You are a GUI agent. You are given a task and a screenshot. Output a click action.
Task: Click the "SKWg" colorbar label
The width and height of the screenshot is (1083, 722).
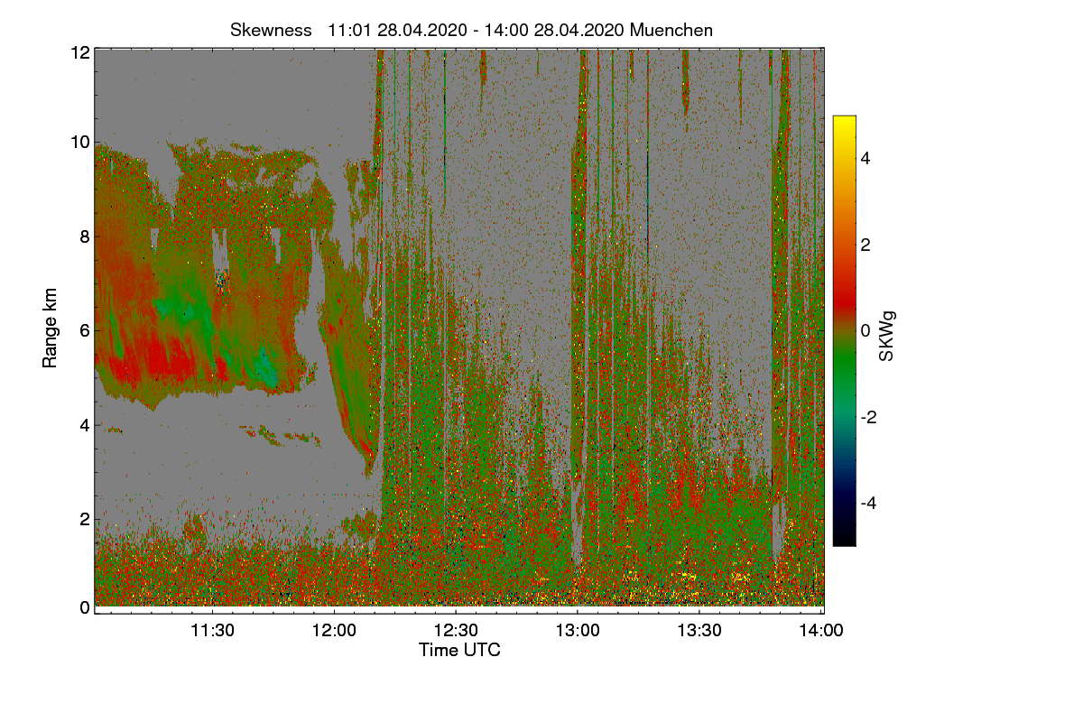point(886,338)
